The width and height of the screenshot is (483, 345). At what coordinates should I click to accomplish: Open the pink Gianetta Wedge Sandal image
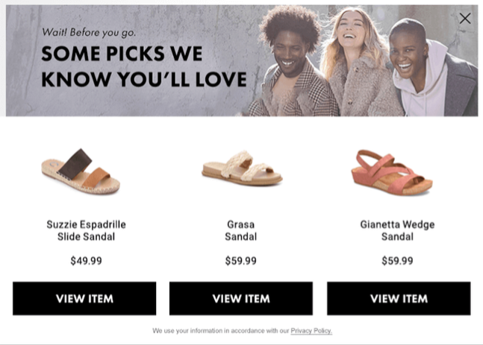tap(392, 172)
